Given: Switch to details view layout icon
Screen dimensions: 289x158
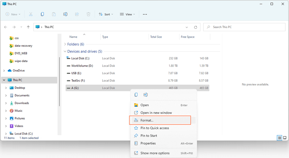Looking at the screenshot, I should (279, 138).
